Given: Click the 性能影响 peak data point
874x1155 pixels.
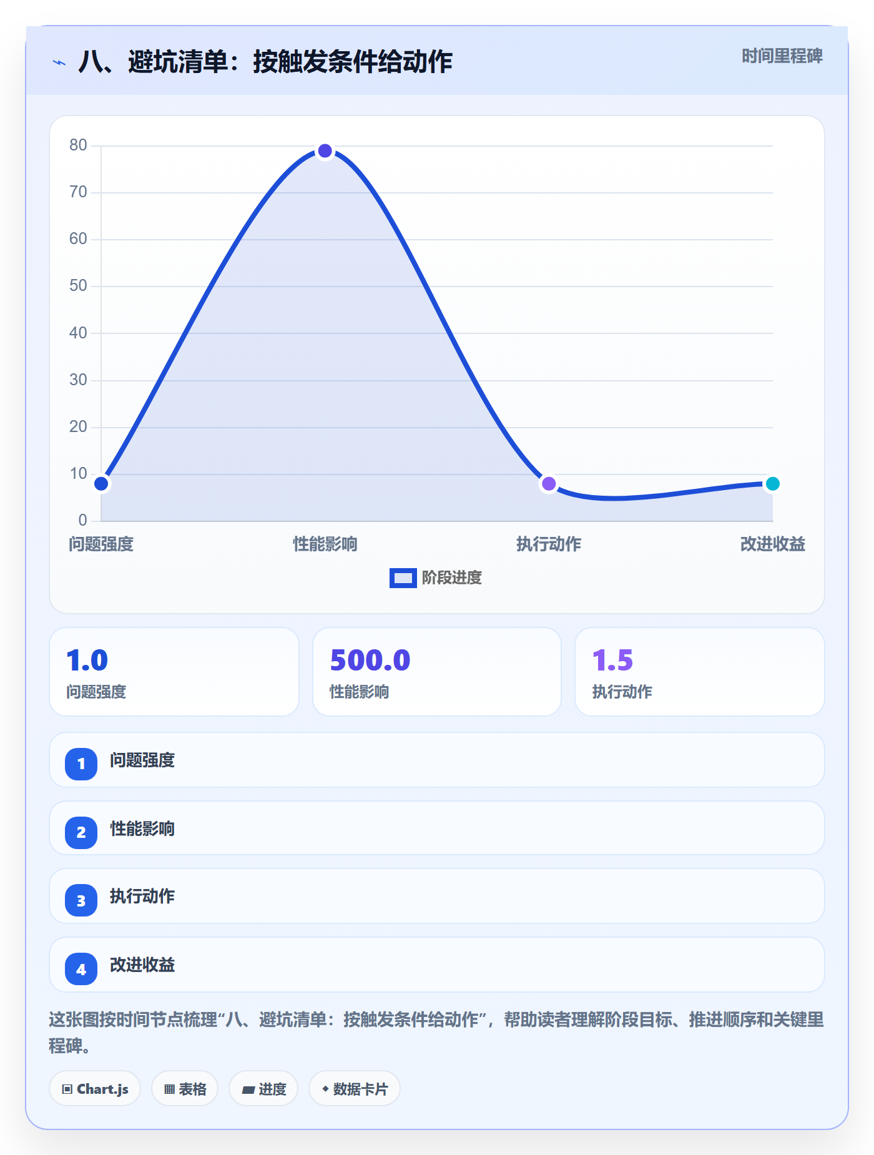Looking at the screenshot, I should coord(325,151).
